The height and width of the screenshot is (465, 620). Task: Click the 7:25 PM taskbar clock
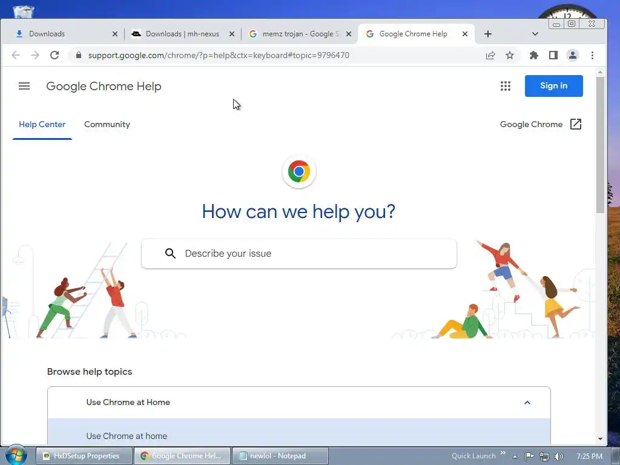click(x=589, y=457)
